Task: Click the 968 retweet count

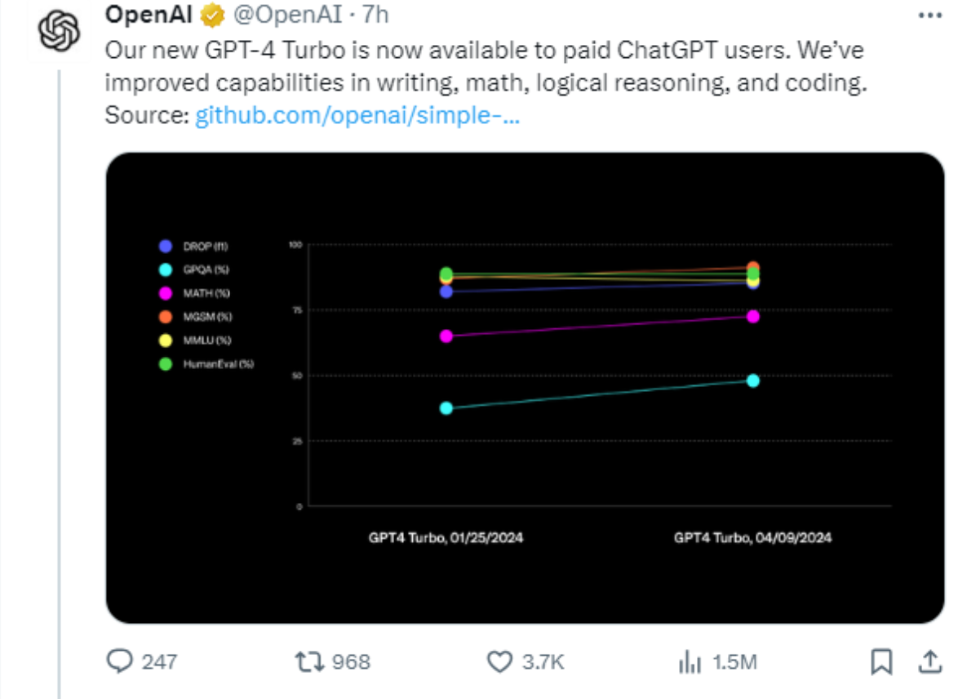Action: [x=351, y=662]
